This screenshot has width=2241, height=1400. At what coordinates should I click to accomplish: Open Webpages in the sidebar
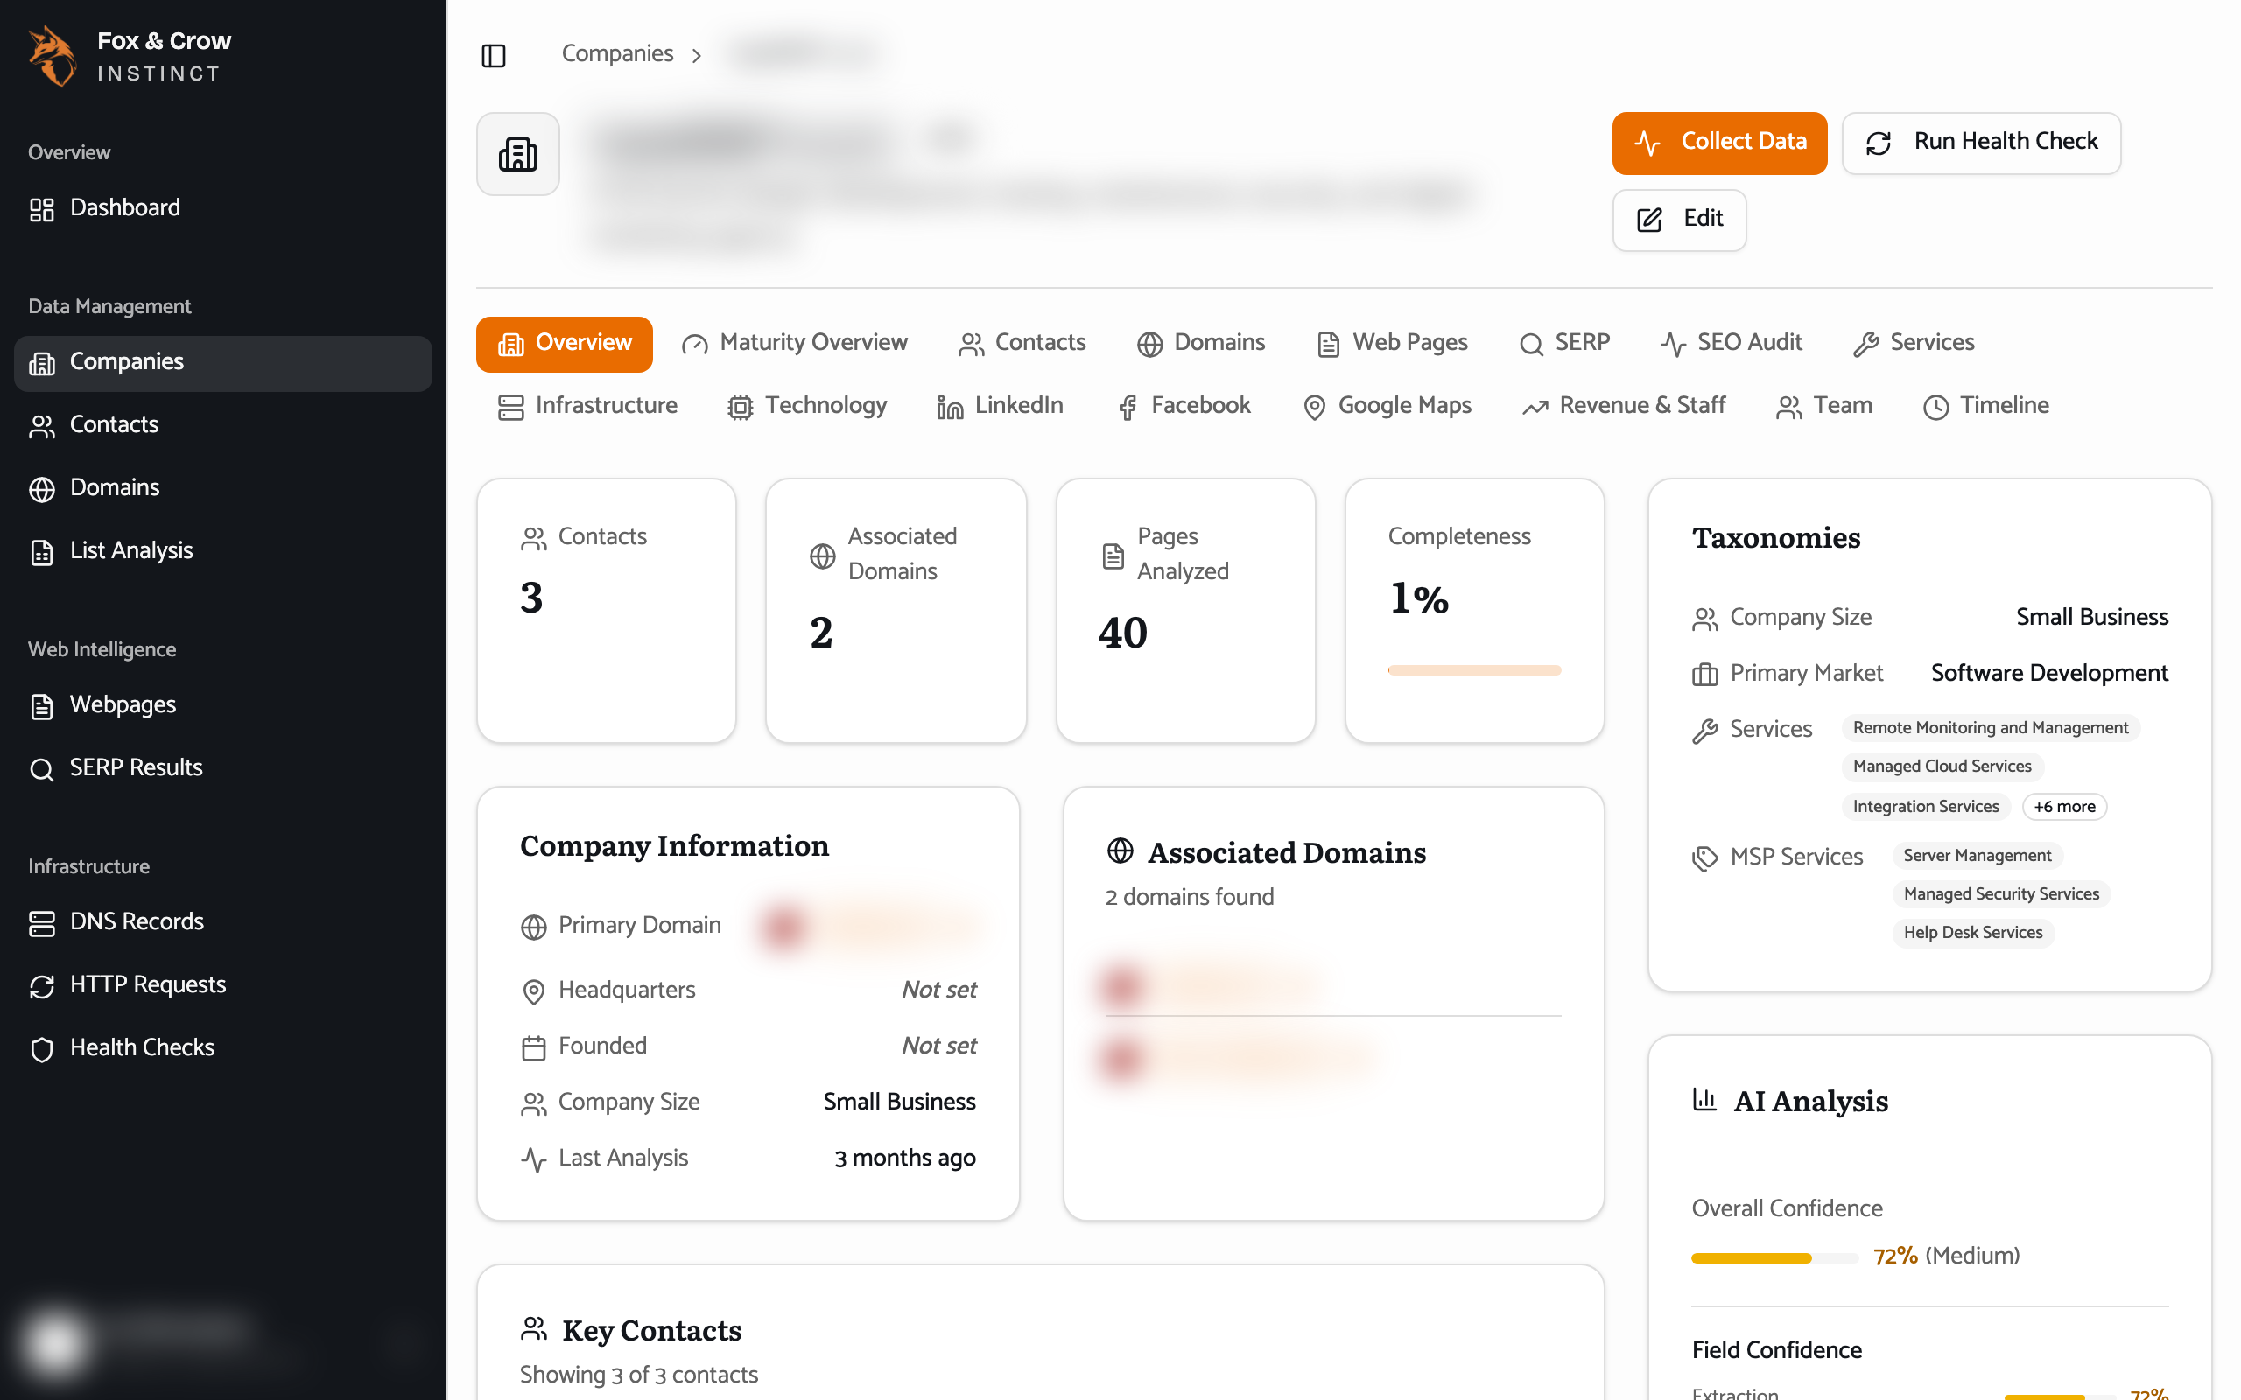pos(223,705)
